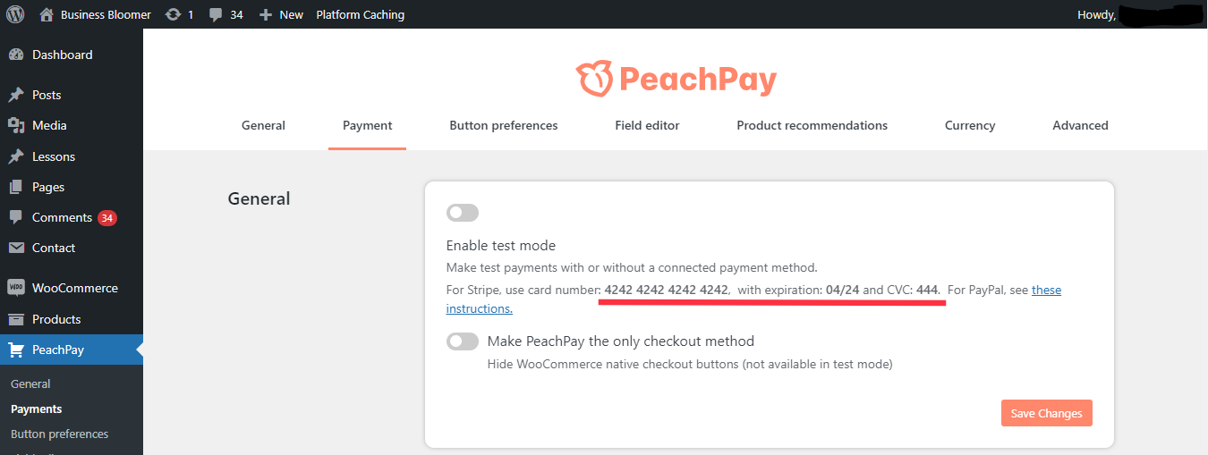Click the Dashboard gauge icon
This screenshot has height=455, width=1208.
tap(16, 55)
